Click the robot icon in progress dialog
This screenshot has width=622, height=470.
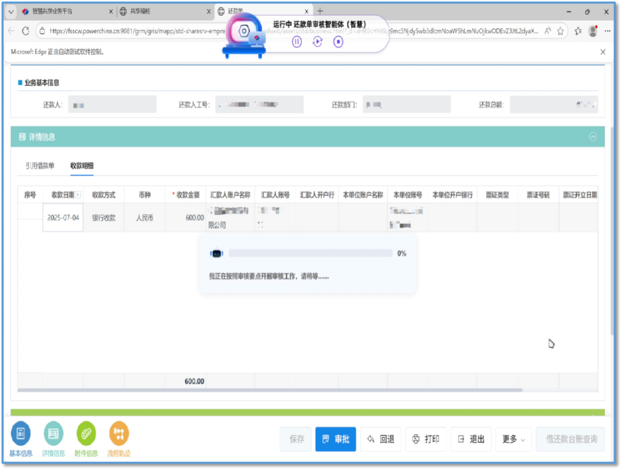coord(217,253)
